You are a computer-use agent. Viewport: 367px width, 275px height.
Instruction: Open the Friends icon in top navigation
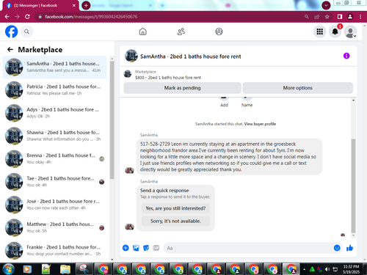click(181, 32)
